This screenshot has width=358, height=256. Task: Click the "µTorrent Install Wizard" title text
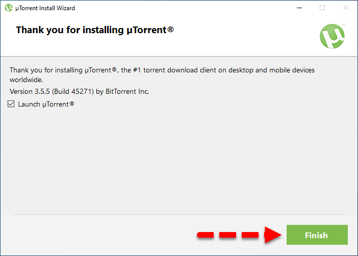click(46, 8)
